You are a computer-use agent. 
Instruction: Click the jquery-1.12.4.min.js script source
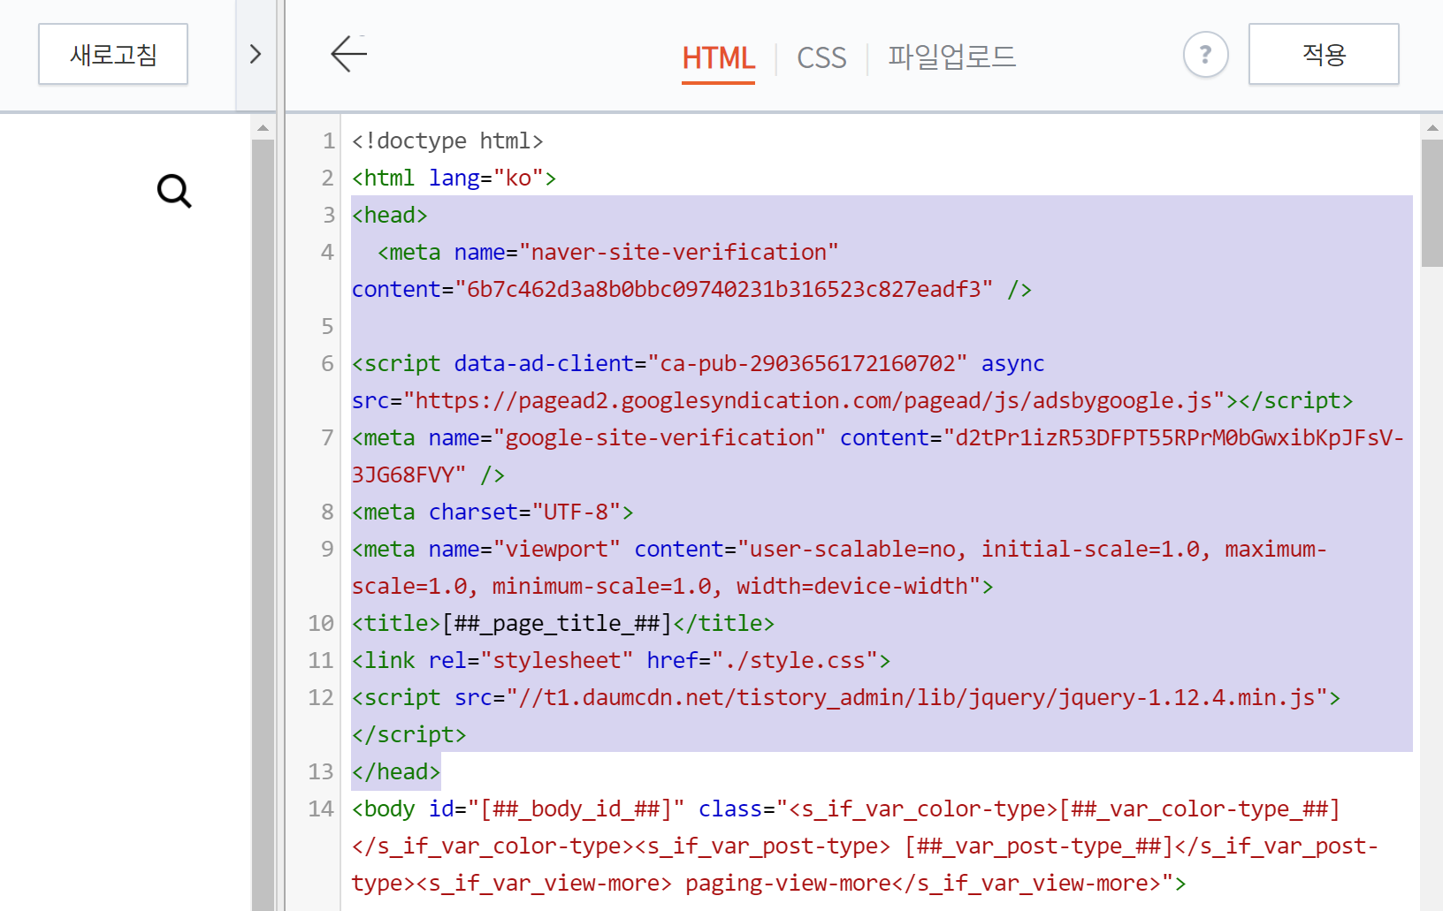(x=917, y=698)
